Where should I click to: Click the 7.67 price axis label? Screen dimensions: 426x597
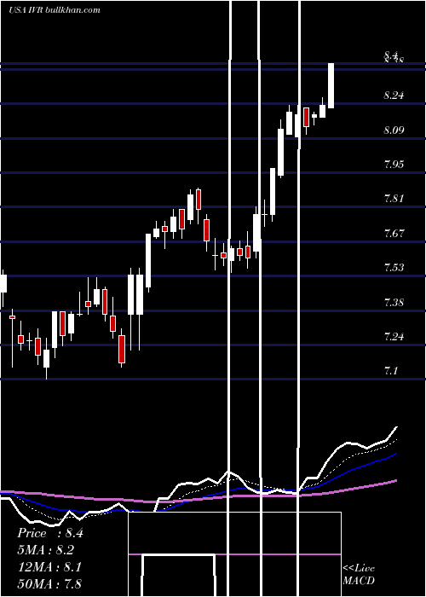coord(394,233)
